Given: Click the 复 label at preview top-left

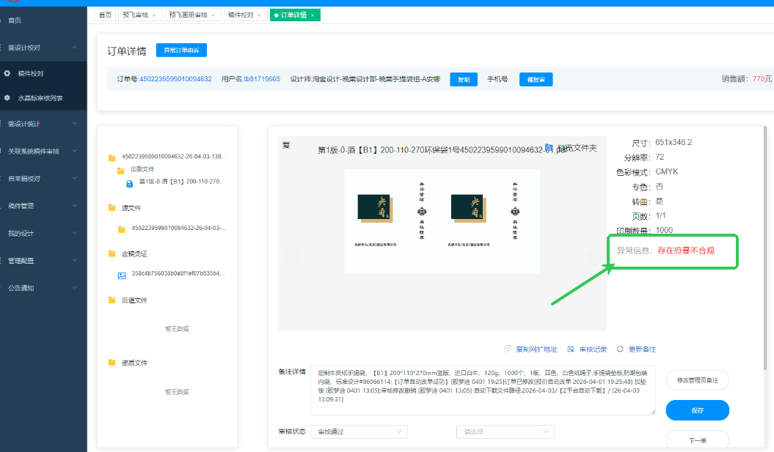Looking at the screenshot, I should pos(286,145).
